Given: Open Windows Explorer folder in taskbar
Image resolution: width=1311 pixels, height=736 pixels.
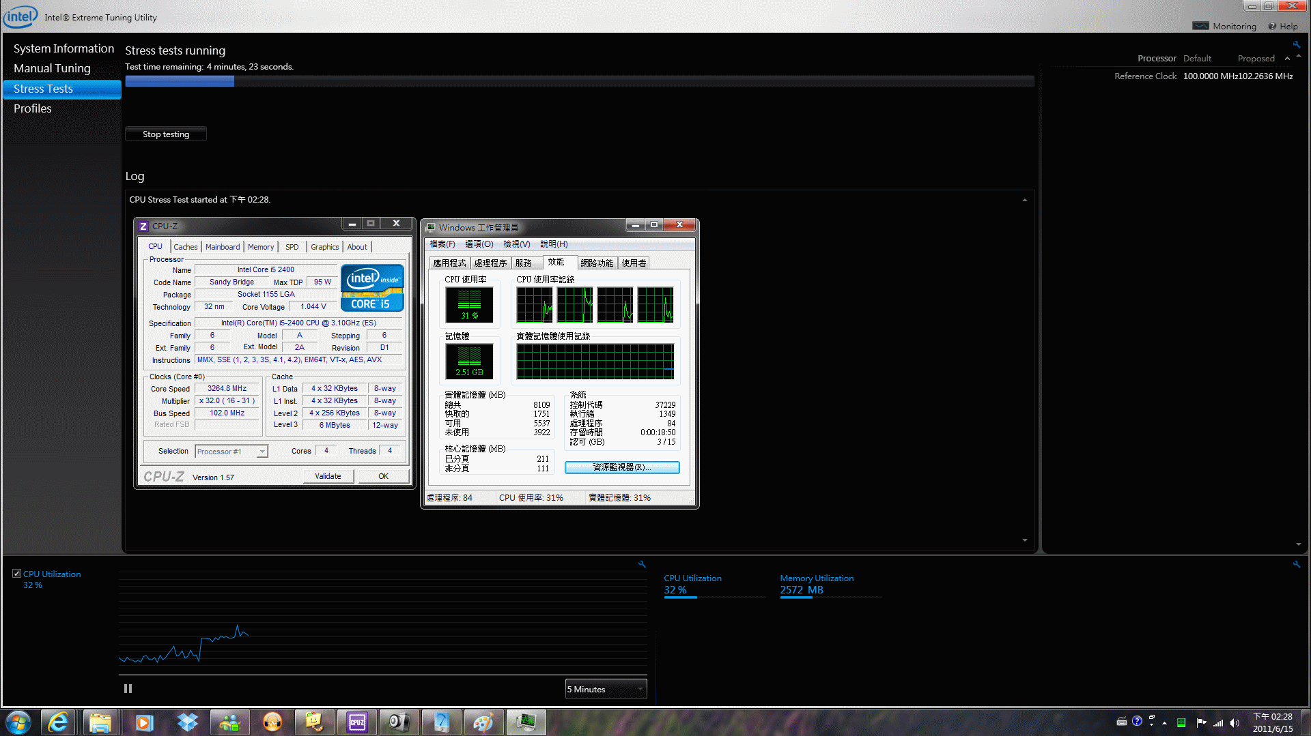Looking at the screenshot, I should tap(100, 722).
